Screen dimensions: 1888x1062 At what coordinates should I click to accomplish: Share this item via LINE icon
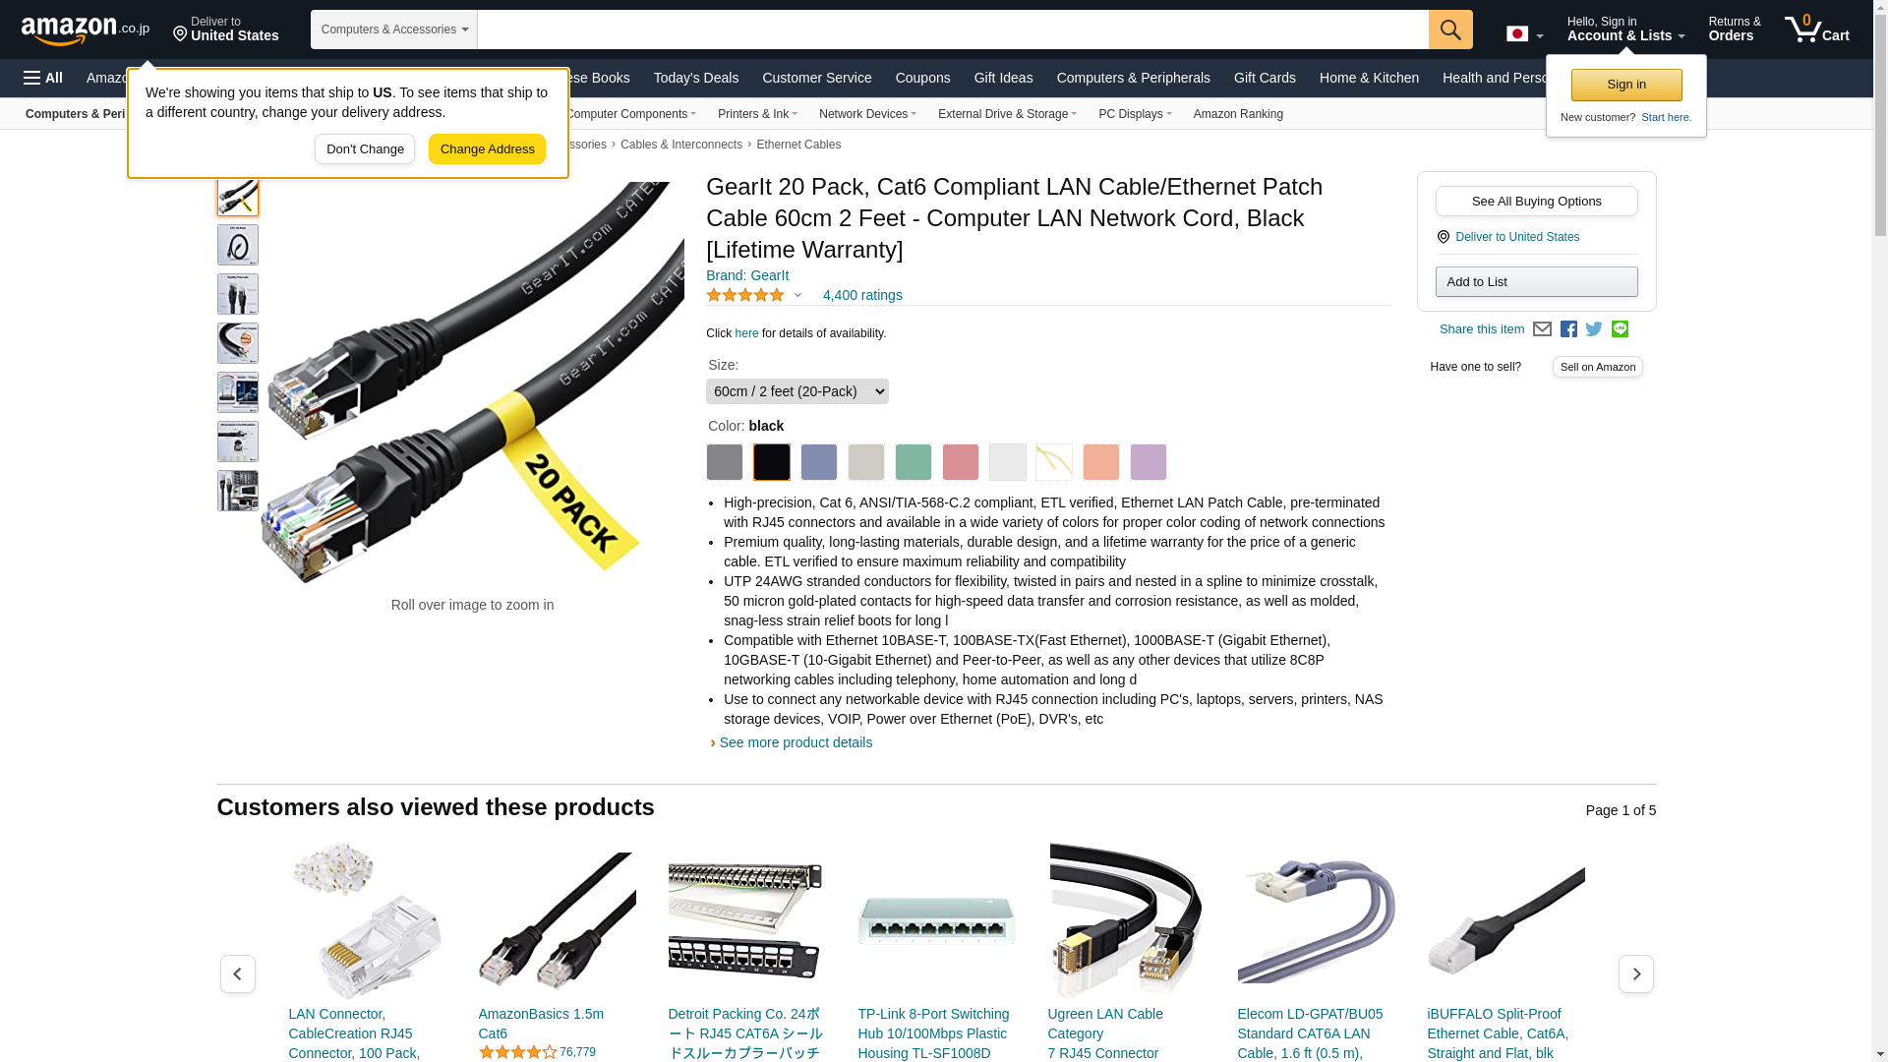click(1620, 329)
